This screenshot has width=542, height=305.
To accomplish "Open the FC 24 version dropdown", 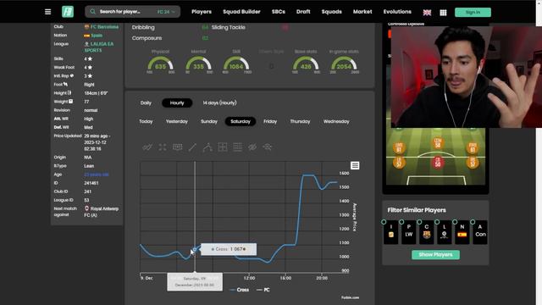I will pos(166,12).
